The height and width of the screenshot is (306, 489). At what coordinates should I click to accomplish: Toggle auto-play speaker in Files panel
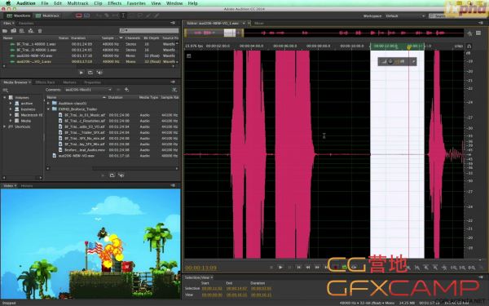[99, 73]
